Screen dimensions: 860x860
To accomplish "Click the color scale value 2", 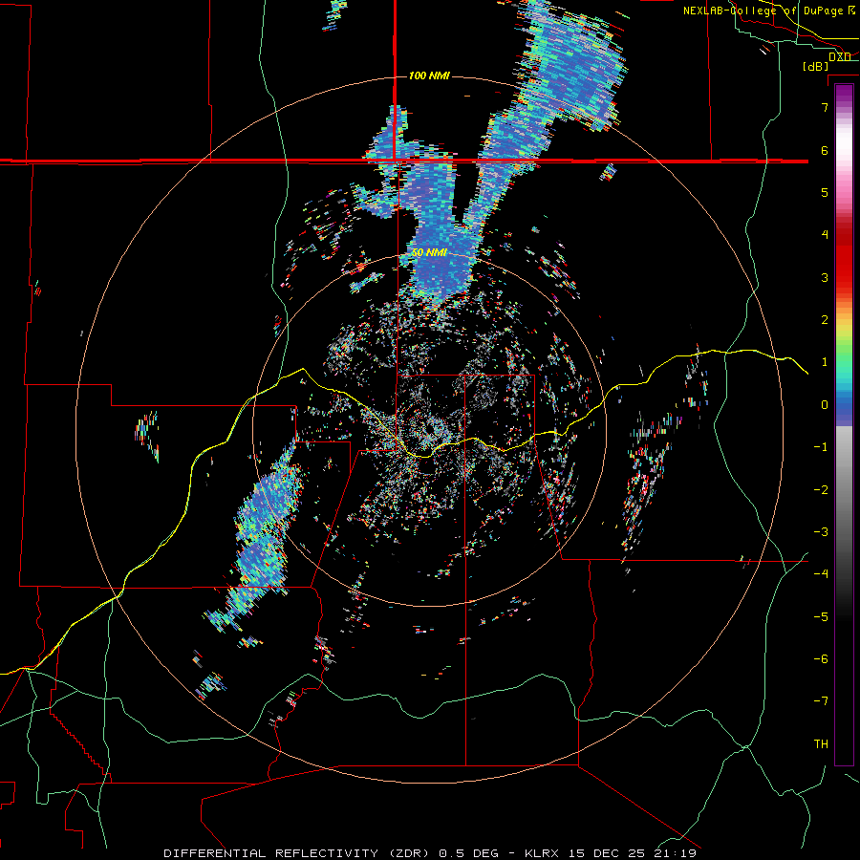I will (825, 320).
